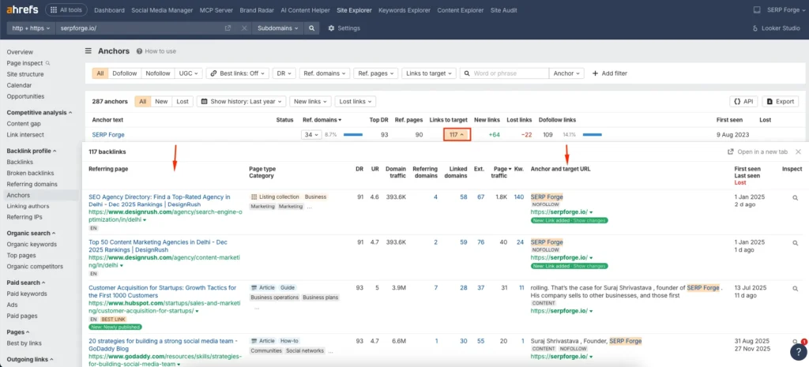The image size is (809, 367).
Task: Open the SERP Forge anchor text link
Action: coord(108,135)
